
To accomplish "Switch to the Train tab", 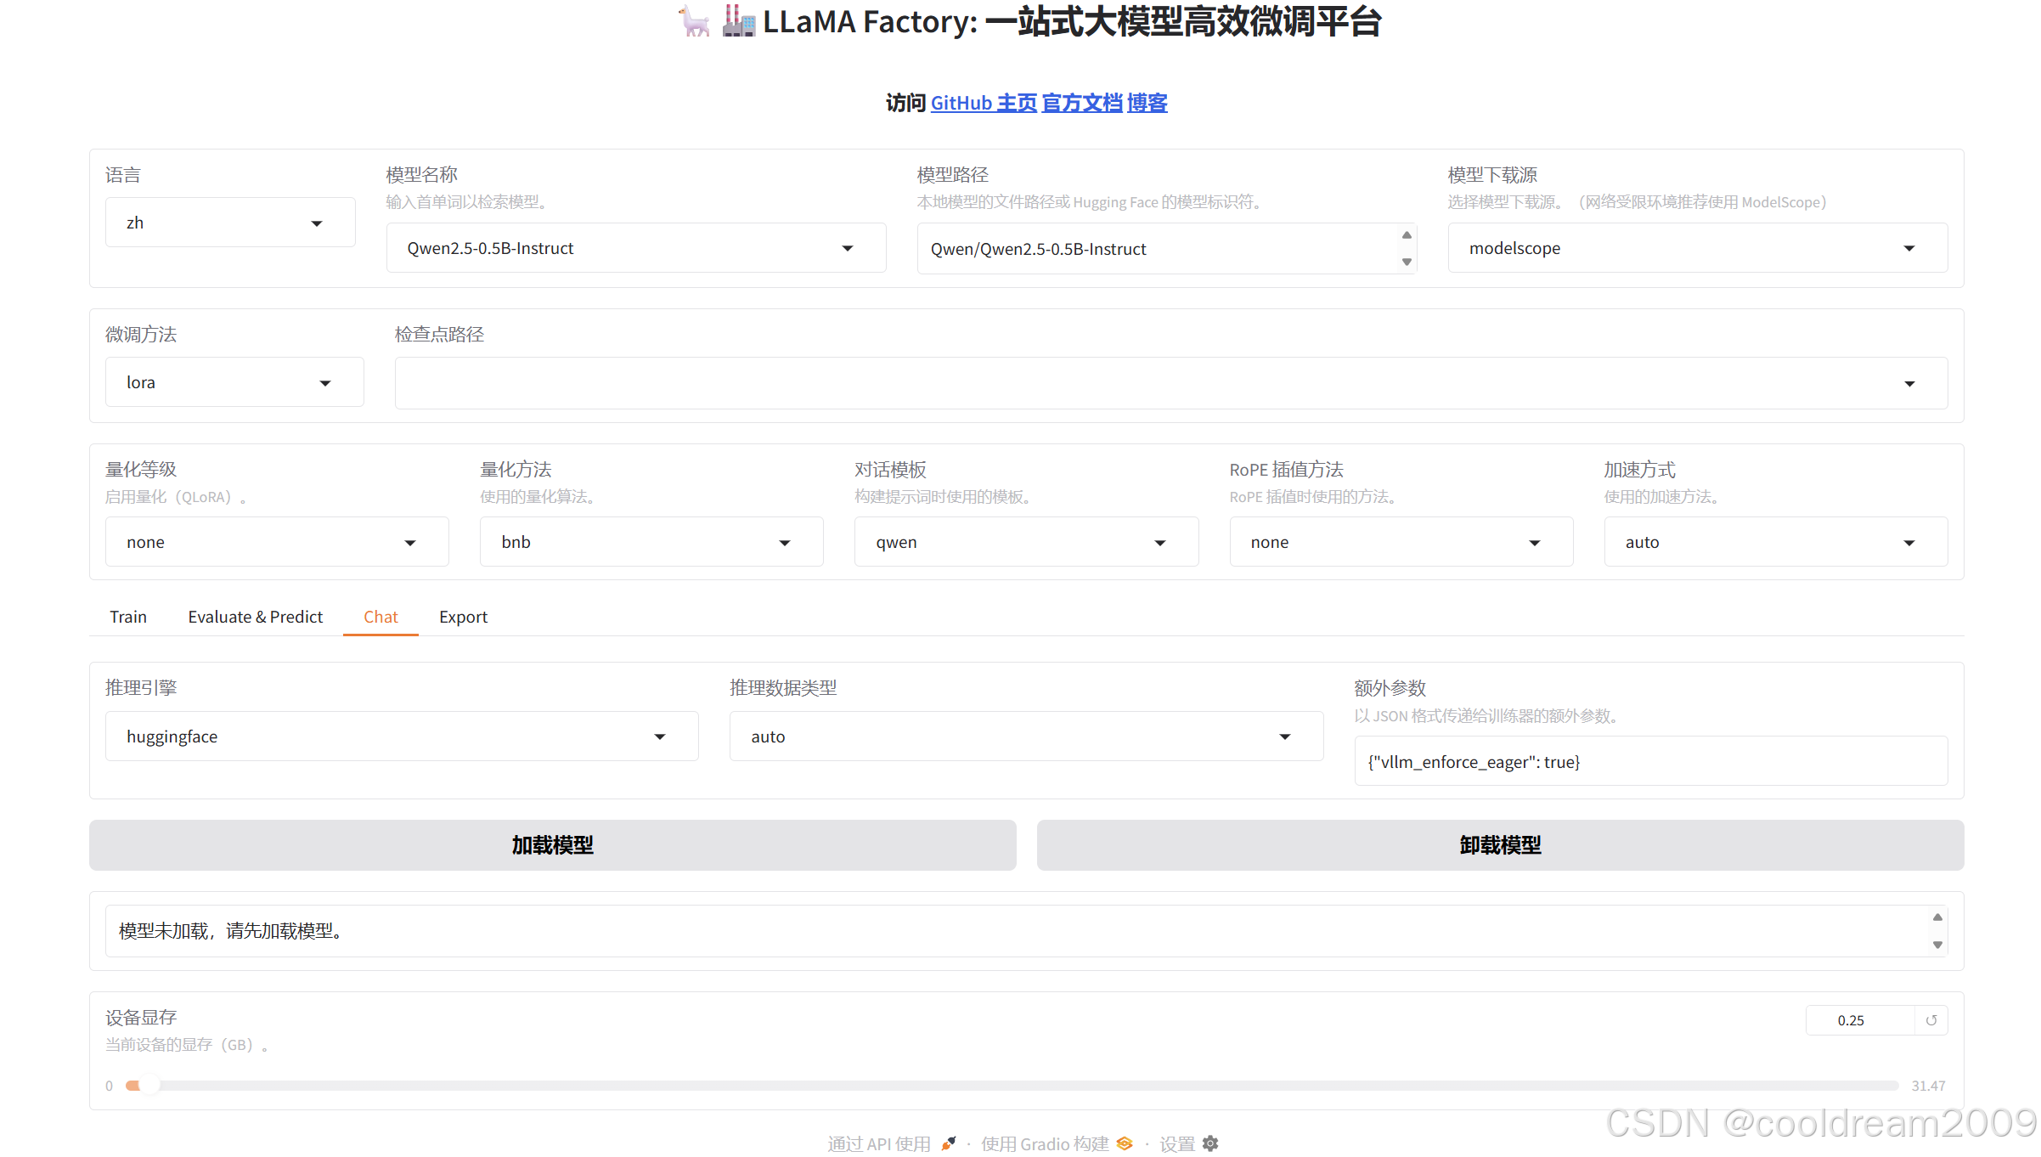I will click(x=128, y=617).
